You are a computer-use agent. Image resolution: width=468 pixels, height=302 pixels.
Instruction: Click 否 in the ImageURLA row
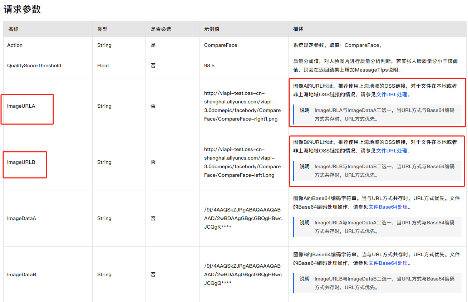click(x=153, y=106)
